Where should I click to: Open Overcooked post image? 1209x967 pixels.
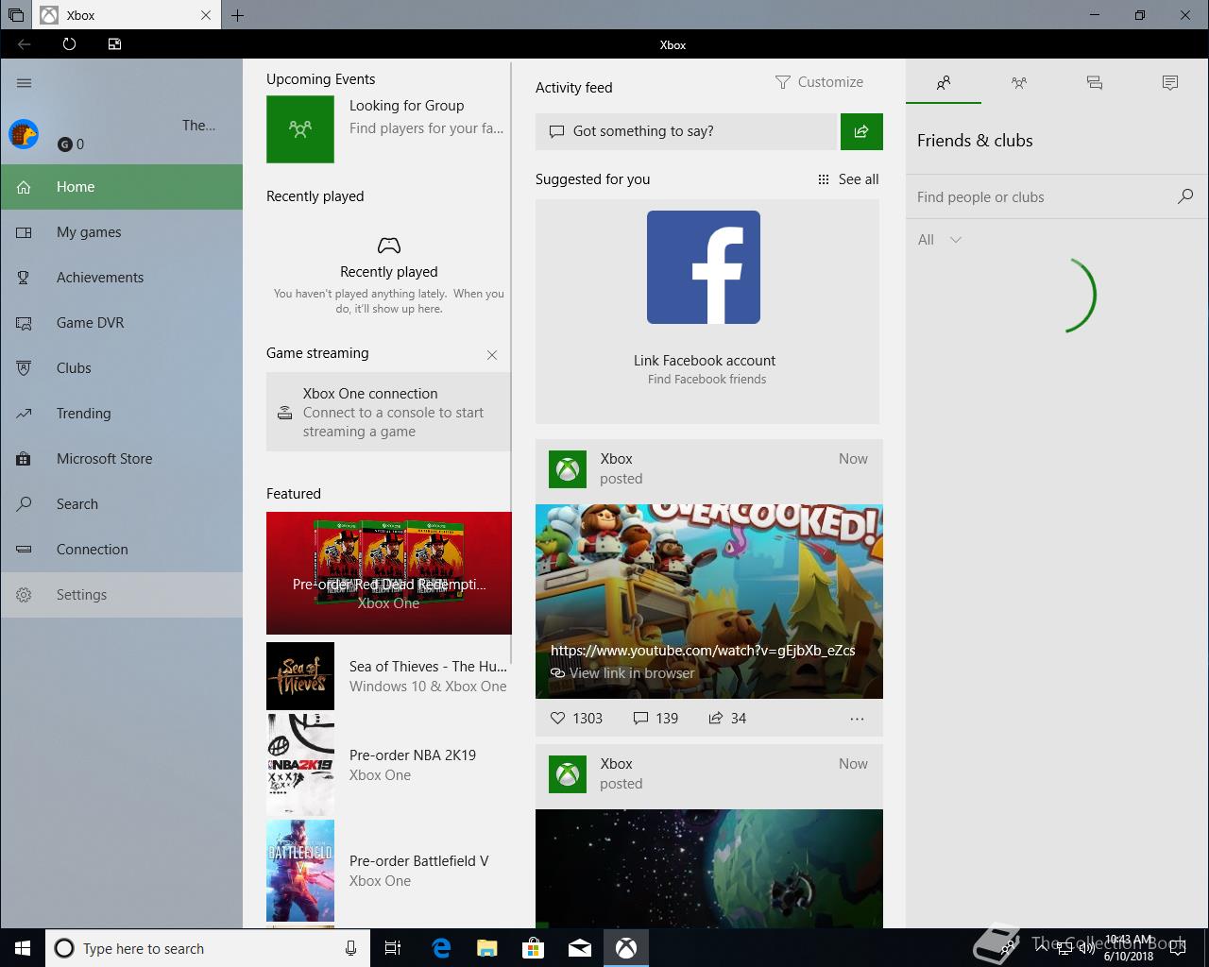pos(709,602)
